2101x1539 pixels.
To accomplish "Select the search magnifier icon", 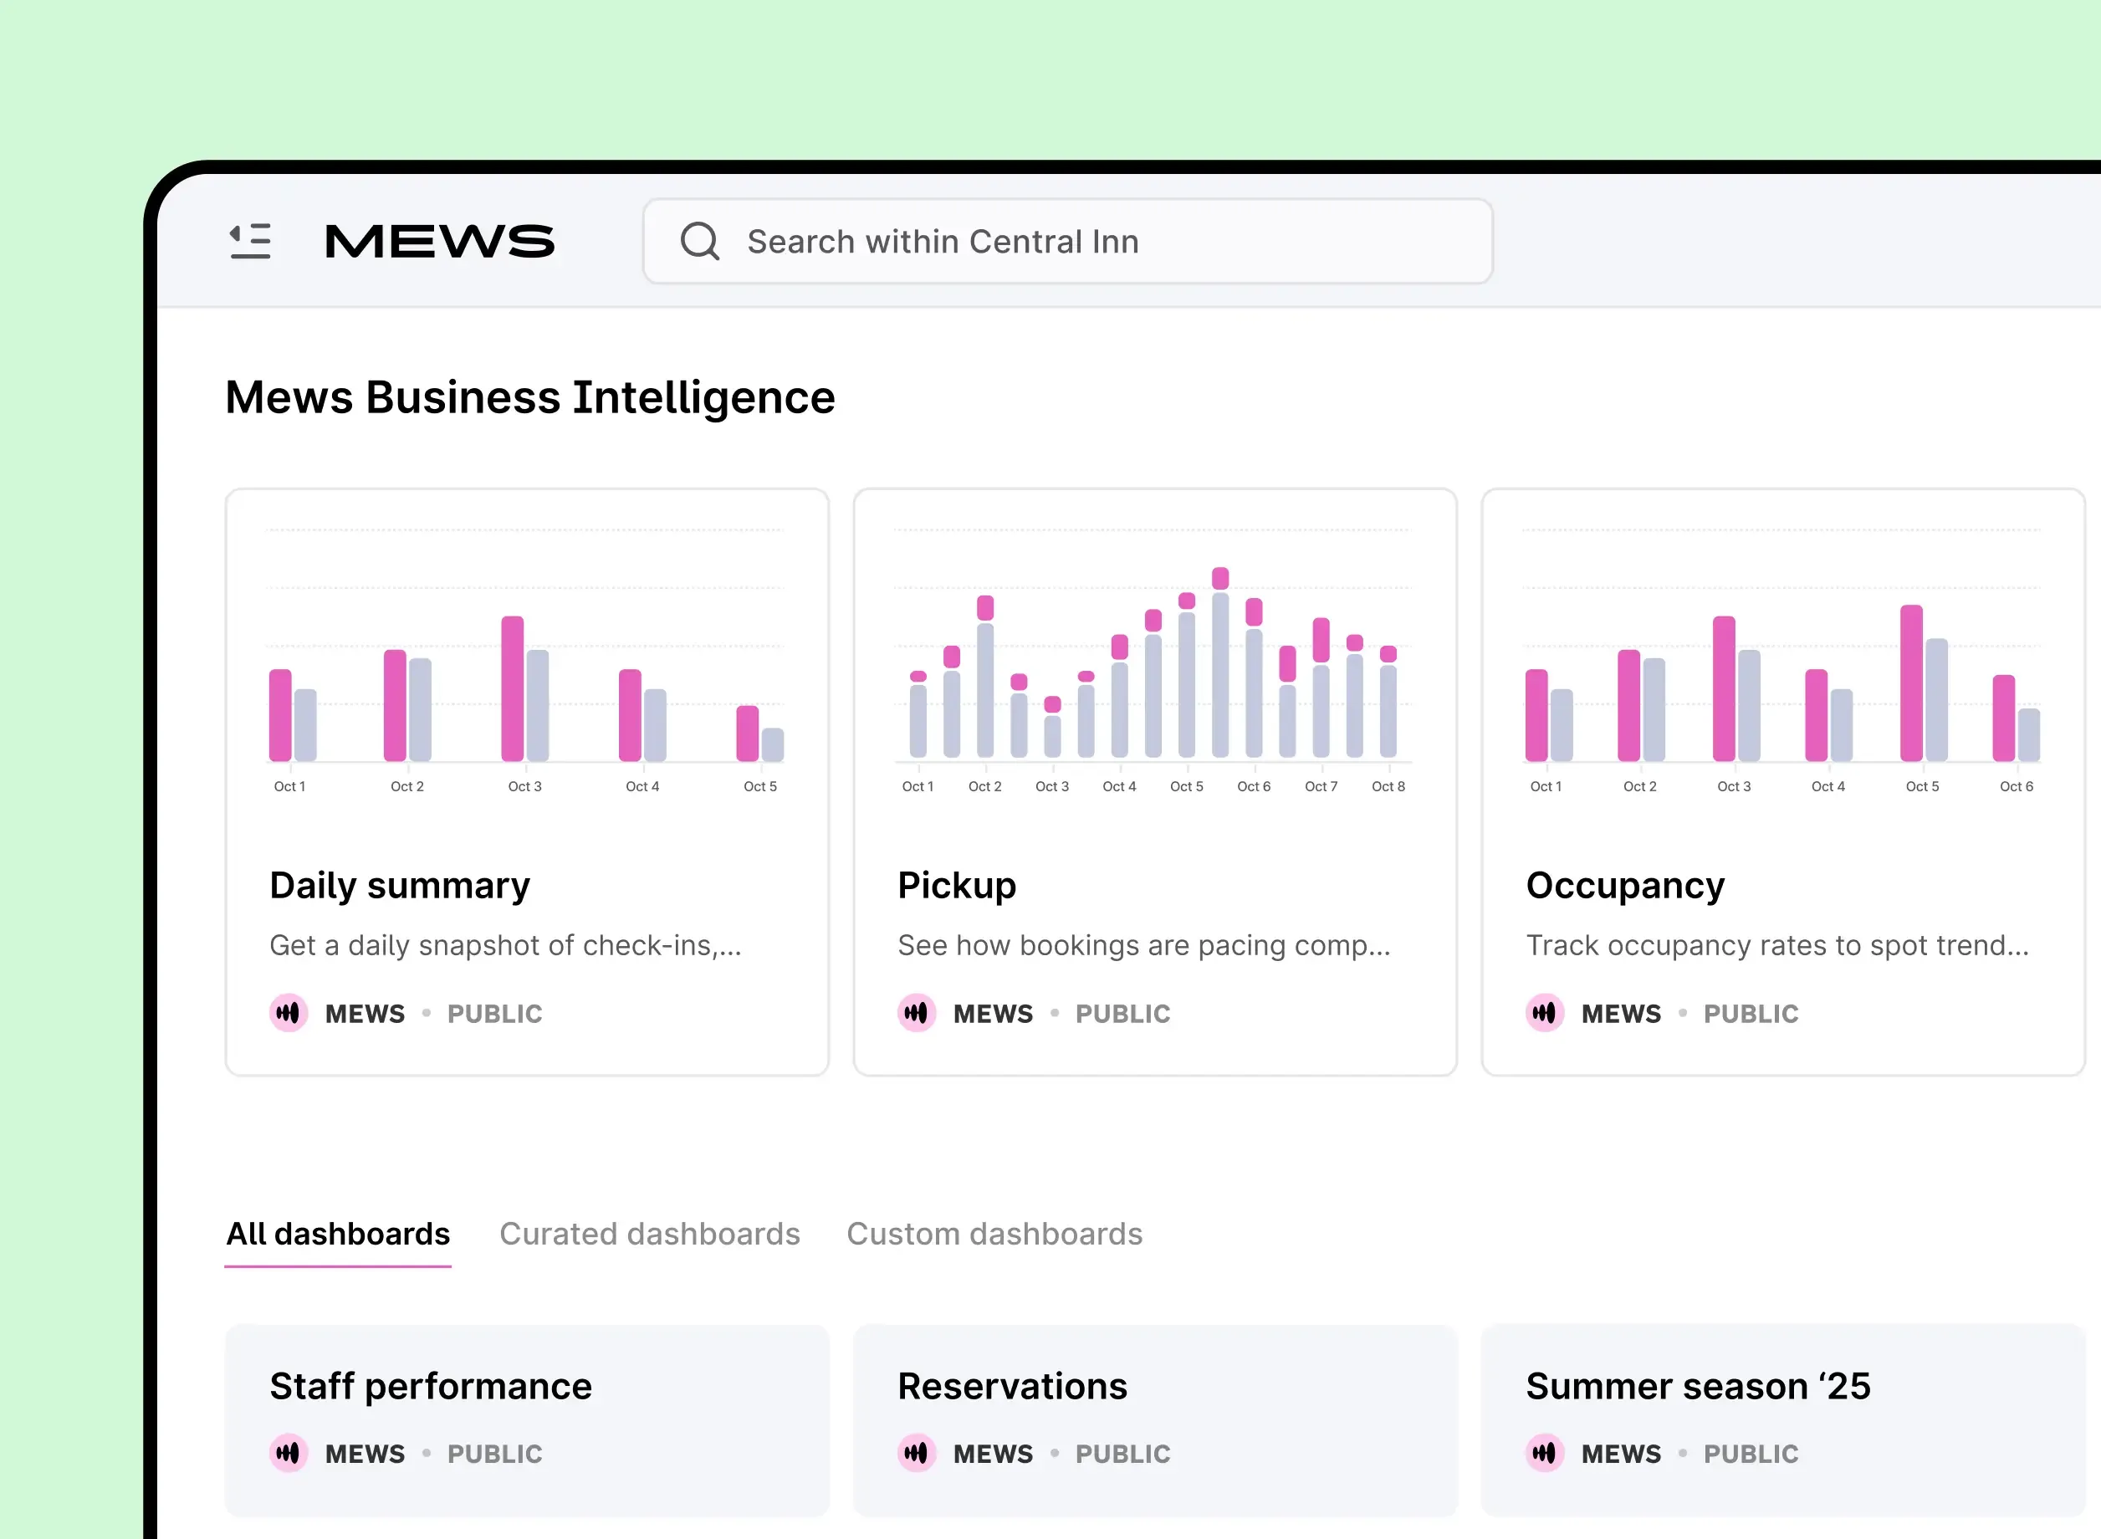I will (x=700, y=241).
